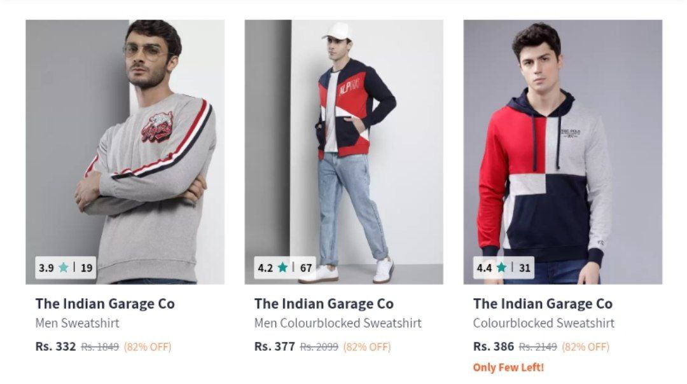Open the zip-up colourblocked sweatshirt image with cap model
Screen dimensions: 687x384
click(x=344, y=152)
